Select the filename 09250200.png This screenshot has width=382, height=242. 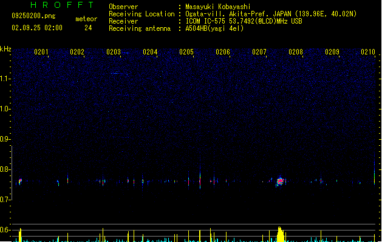33,16
